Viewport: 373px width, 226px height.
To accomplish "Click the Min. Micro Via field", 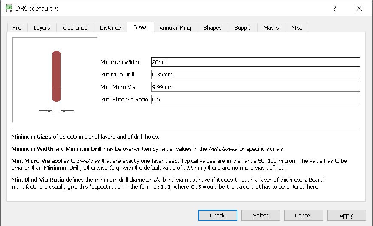I will coord(255,87).
